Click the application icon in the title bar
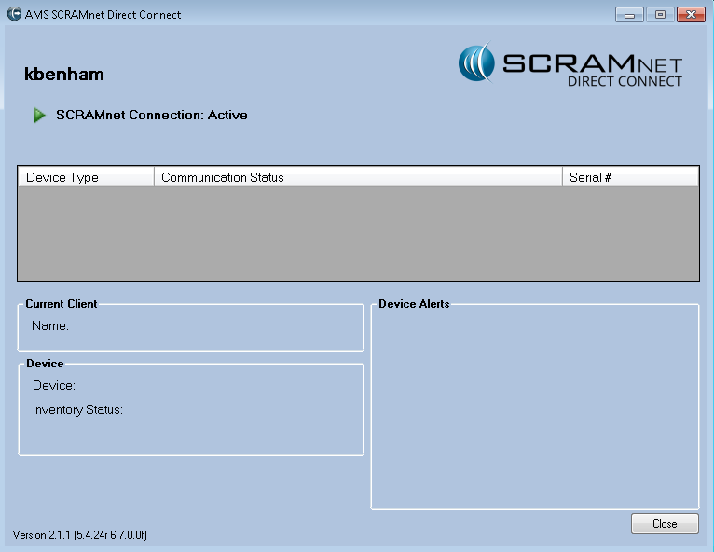 click(14, 15)
